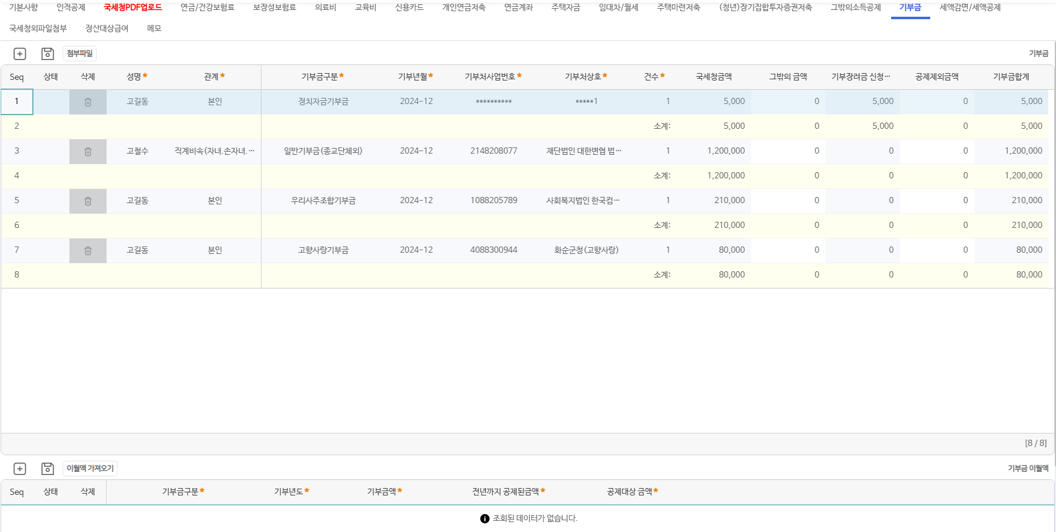Select the Seq 1 row number cell
The width and height of the screenshot is (1056, 532).
[17, 102]
